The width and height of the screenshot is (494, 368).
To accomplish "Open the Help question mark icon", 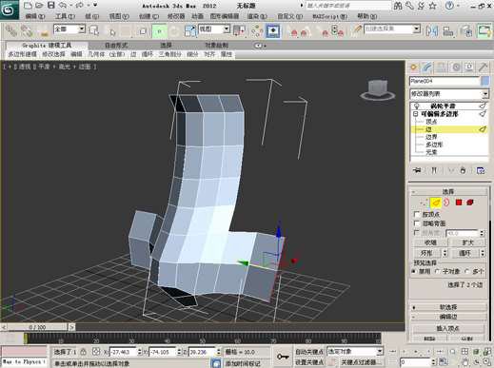I will click(449, 6).
